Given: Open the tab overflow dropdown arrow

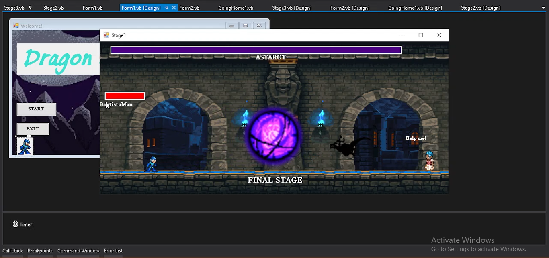Looking at the screenshot, I should point(543,8).
